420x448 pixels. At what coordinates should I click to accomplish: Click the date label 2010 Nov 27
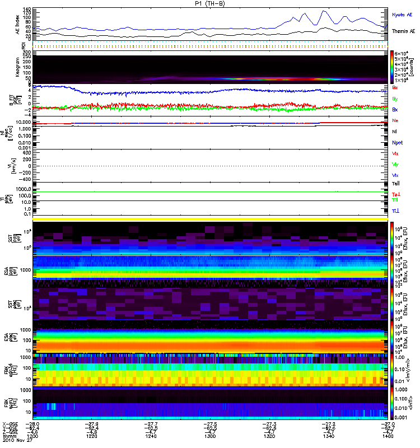tap(17, 440)
